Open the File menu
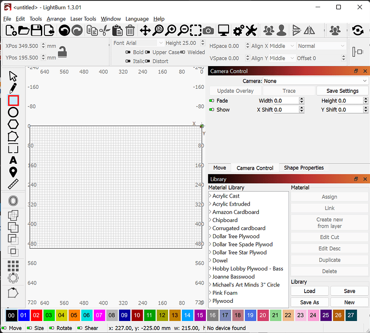The width and height of the screenshot is (370, 333). click(x=7, y=19)
